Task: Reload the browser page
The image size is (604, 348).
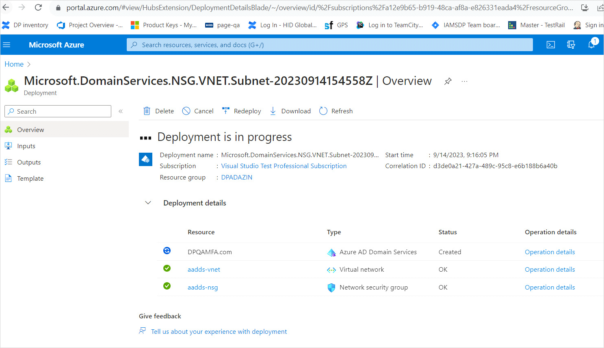Action: pos(38,7)
